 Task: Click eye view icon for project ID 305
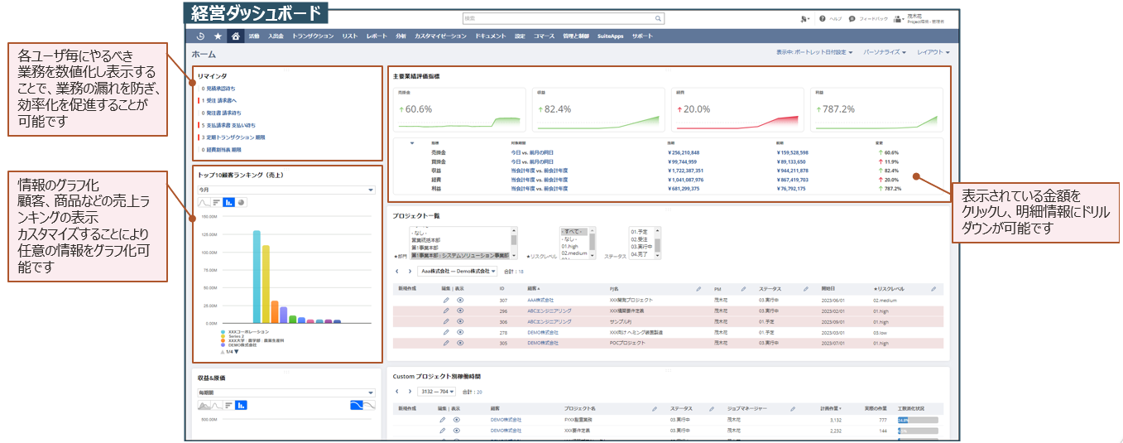coord(460,343)
